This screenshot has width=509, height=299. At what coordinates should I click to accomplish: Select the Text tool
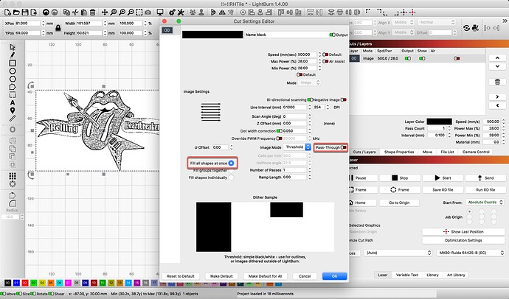[13, 102]
